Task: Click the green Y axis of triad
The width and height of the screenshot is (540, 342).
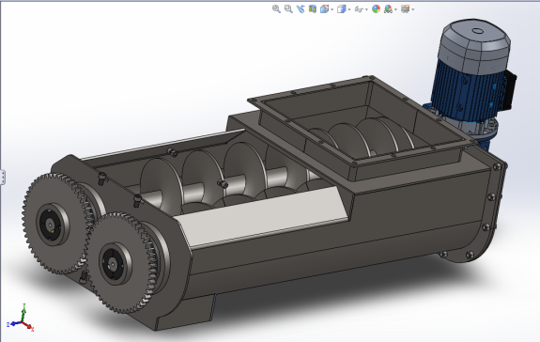Action: 23,312
